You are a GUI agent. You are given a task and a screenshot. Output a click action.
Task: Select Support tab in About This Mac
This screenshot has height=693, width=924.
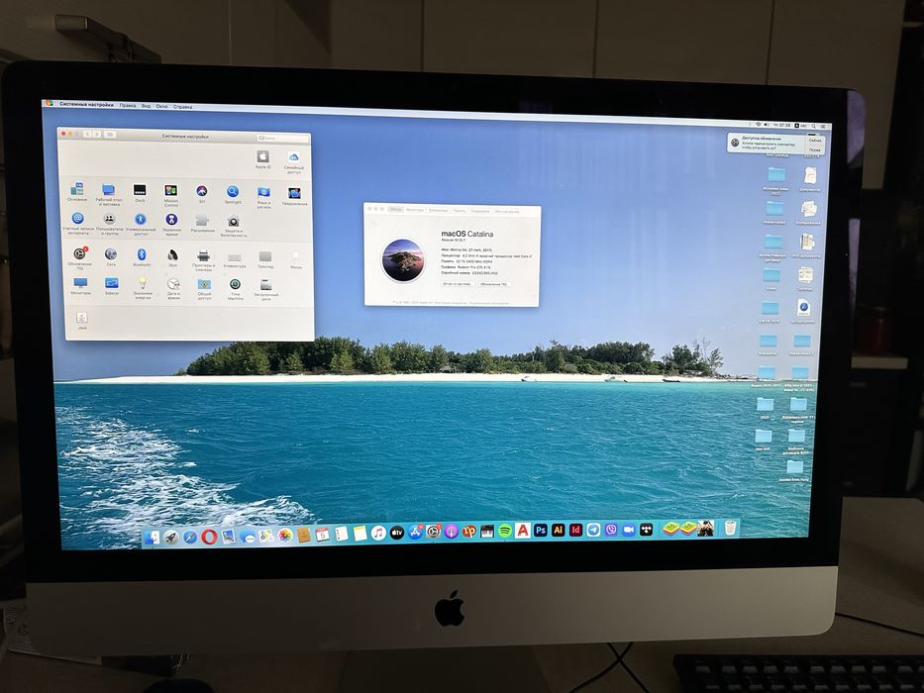480,211
